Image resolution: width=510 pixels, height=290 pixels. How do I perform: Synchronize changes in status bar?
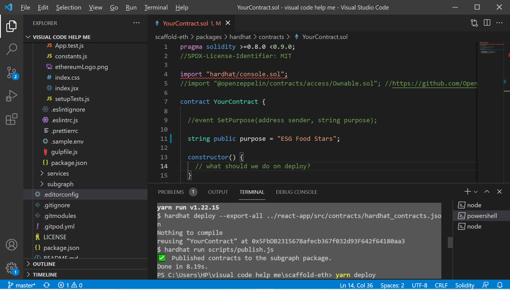click(47, 285)
